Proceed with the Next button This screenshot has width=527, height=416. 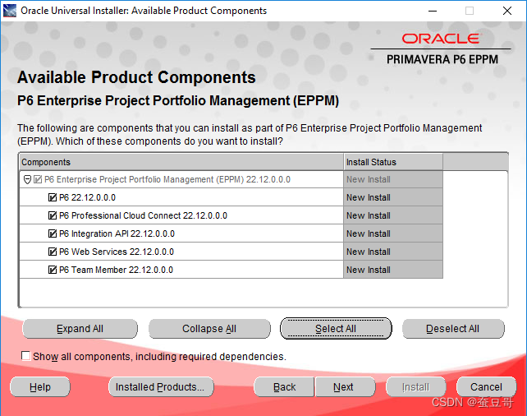pos(344,387)
